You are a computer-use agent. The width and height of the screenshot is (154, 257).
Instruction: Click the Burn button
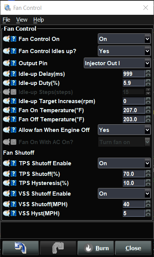(x=96, y=248)
